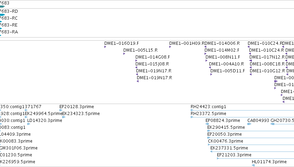
Task: Click the blue arrow glyph of CA804993
Action: (x=249, y=124)
